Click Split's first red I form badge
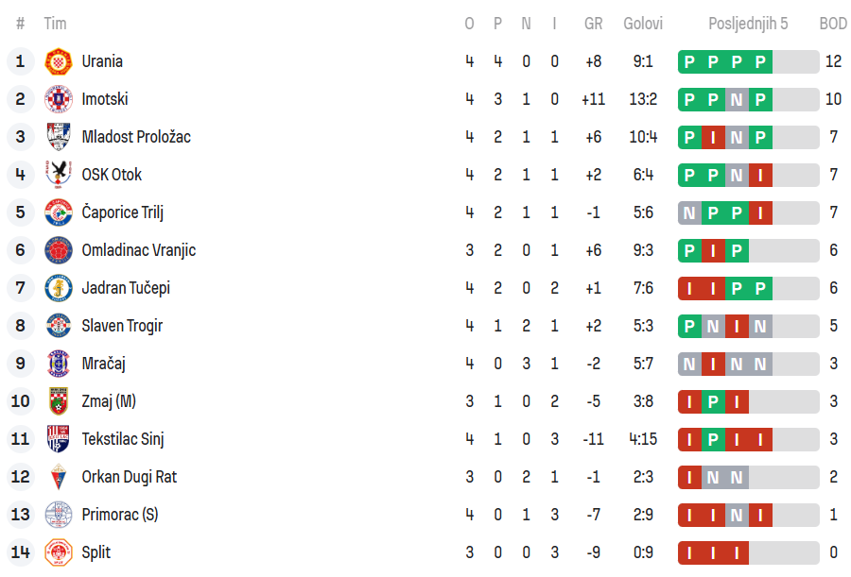Screen dimensions: 851x577 pos(689,553)
